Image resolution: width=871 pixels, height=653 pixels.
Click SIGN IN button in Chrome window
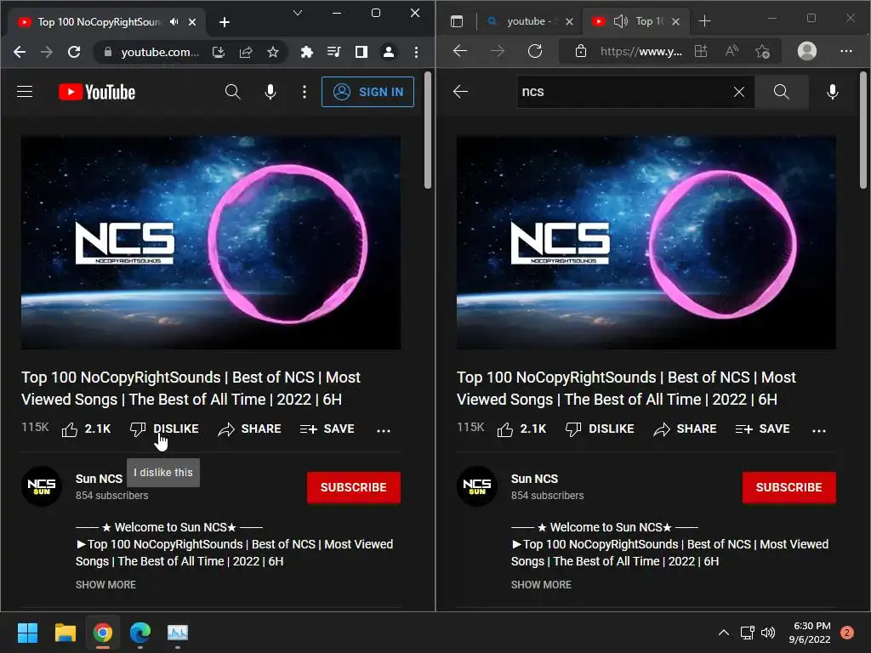point(367,92)
